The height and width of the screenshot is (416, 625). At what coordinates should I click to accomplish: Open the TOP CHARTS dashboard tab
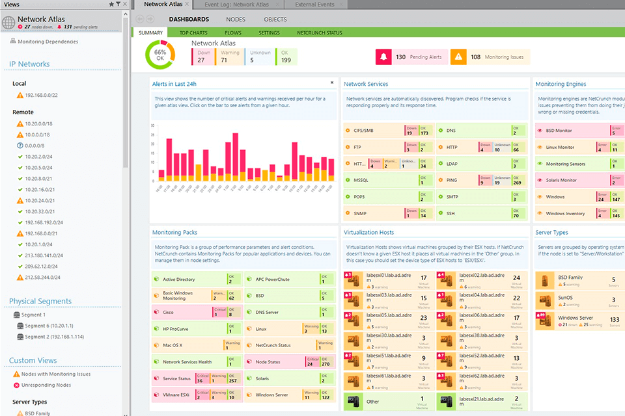(x=193, y=32)
